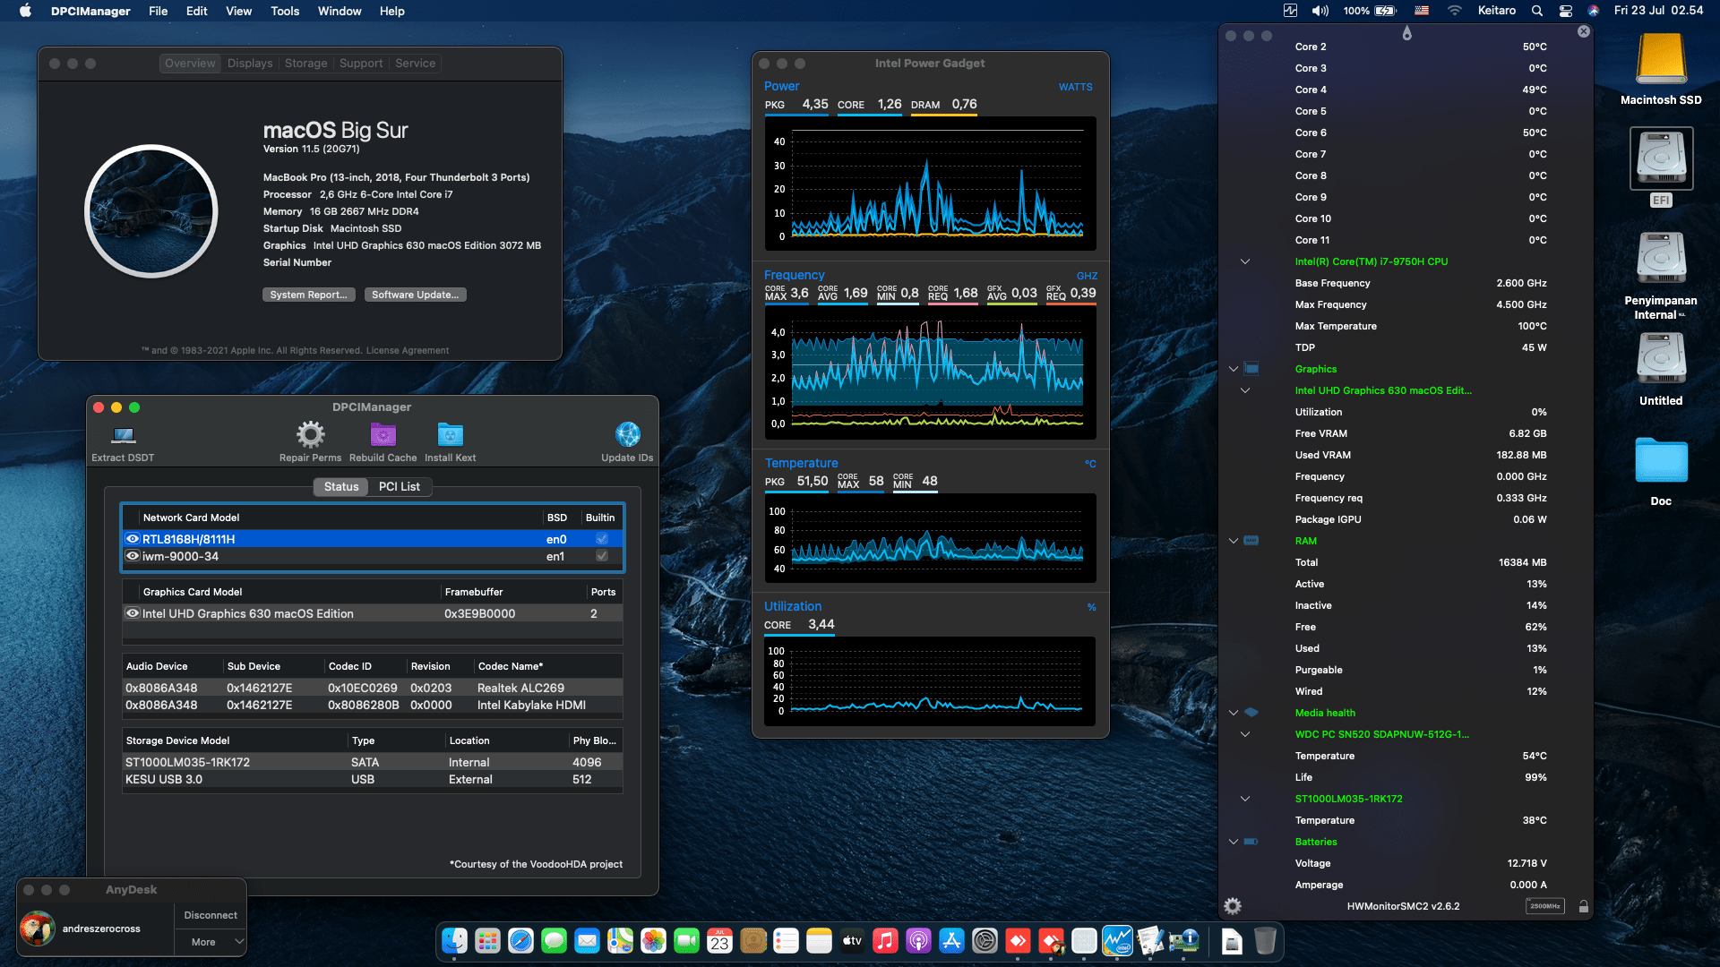Open the License Agreement link
The image size is (1720, 967).
408,351
